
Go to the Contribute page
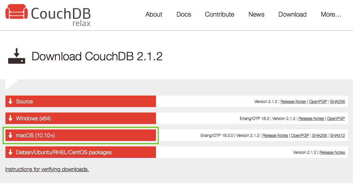(x=219, y=14)
